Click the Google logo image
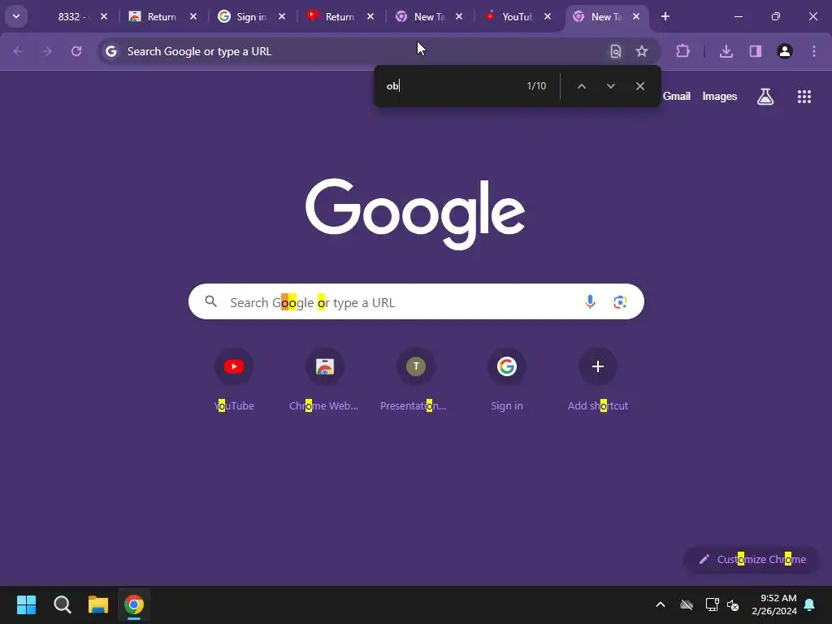This screenshot has height=624, width=832. pos(415,214)
